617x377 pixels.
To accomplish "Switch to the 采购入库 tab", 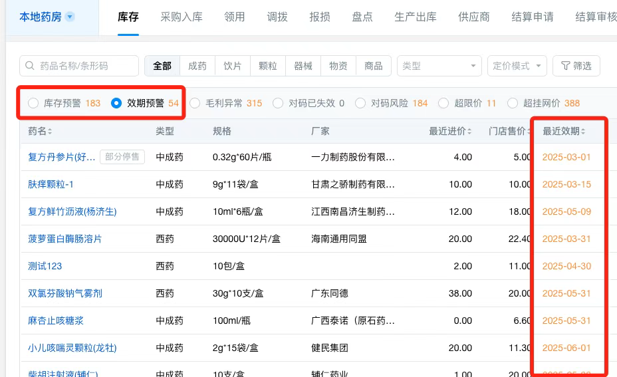I will [x=181, y=17].
